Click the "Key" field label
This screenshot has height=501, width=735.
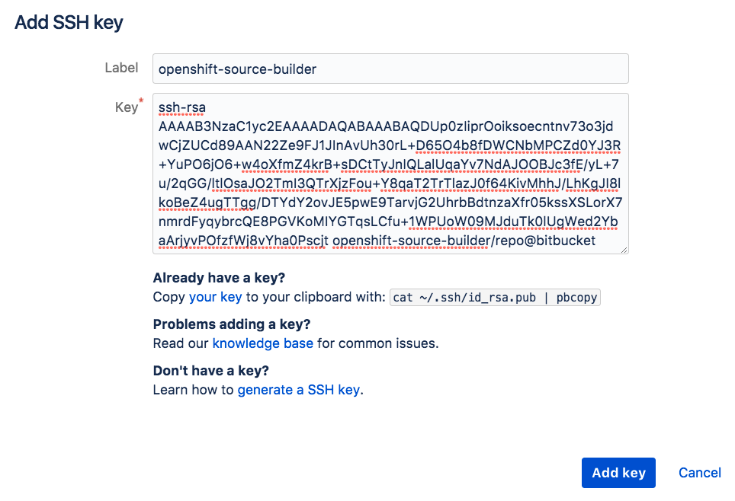126,107
